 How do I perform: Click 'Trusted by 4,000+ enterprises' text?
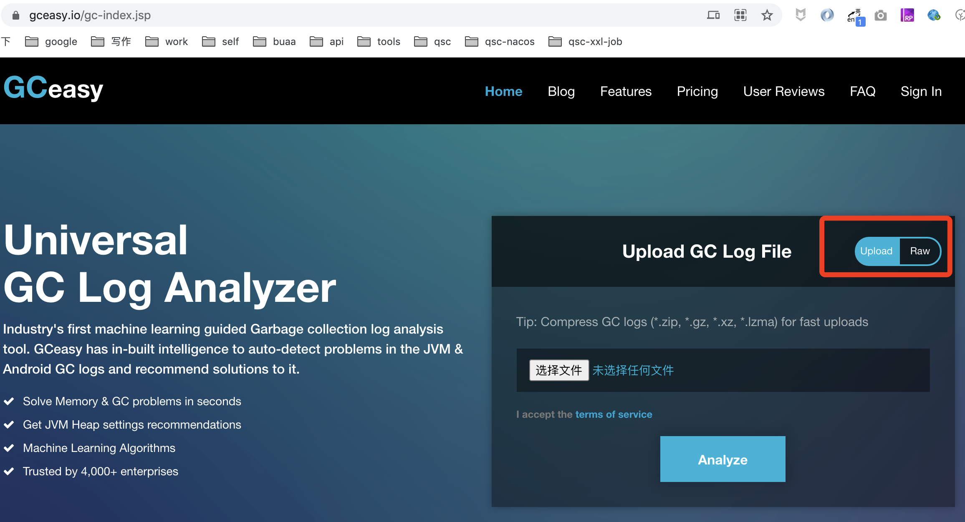(x=100, y=471)
